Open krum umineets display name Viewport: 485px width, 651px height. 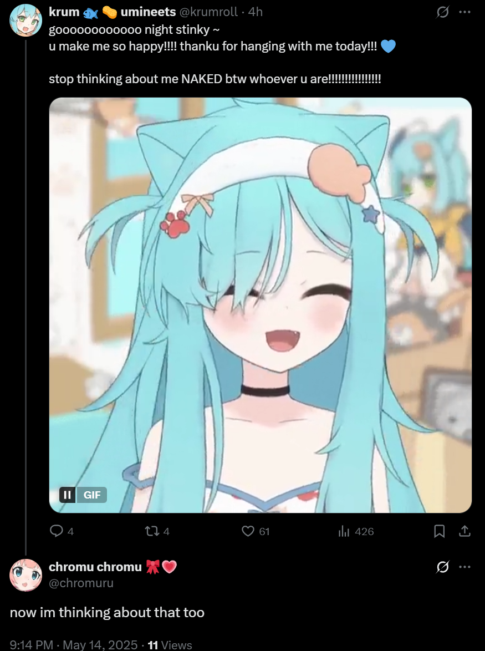tap(113, 12)
